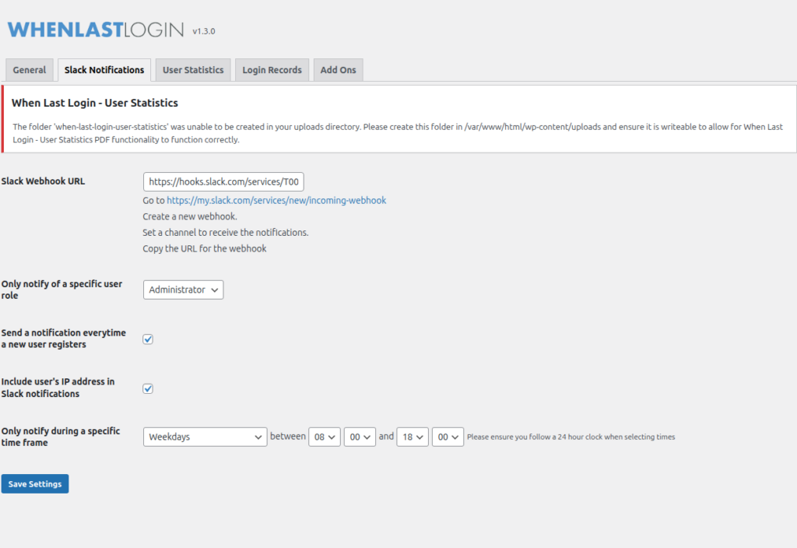Switch to the Slack Notifications tab
This screenshot has height=548, width=797.
point(104,69)
